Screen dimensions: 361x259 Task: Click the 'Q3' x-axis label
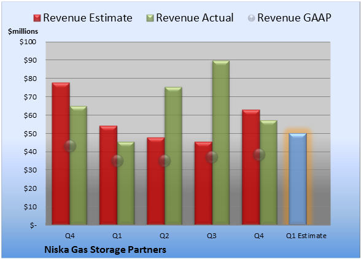pyautogui.click(x=212, y=236)
